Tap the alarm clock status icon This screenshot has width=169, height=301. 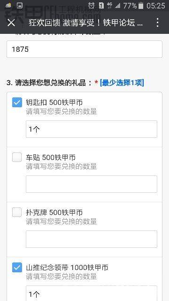(x=92, y=6)
